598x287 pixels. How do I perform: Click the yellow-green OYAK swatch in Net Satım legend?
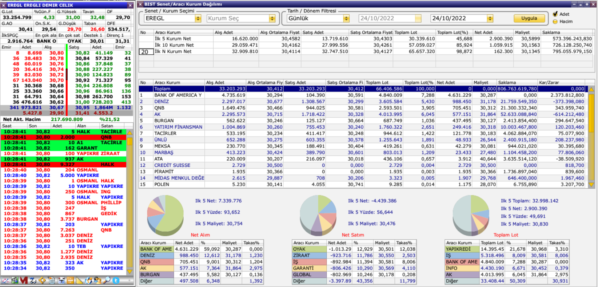(309, 249)
